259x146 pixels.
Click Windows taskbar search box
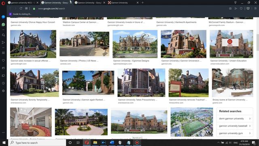(x=37, y=143)
